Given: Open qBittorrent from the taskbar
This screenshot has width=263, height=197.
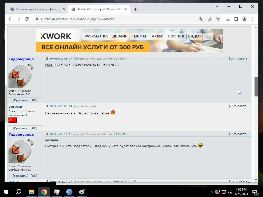Looking at the screenshot, I should [x=69, y=192].
